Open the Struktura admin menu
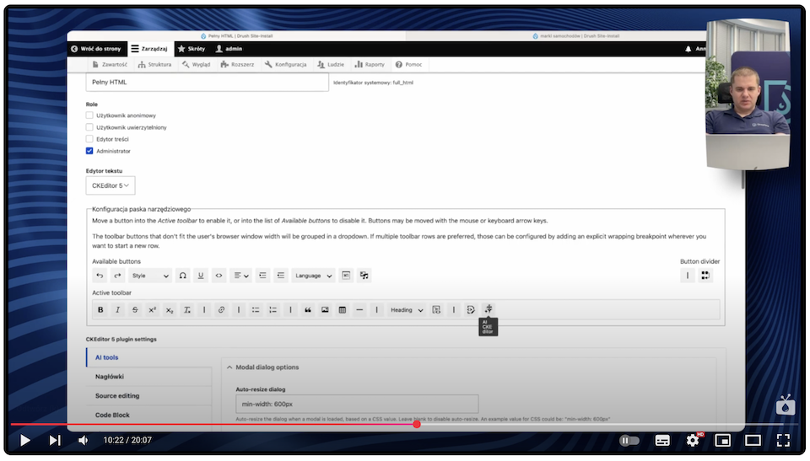810x461 pixels. (155, 65)
